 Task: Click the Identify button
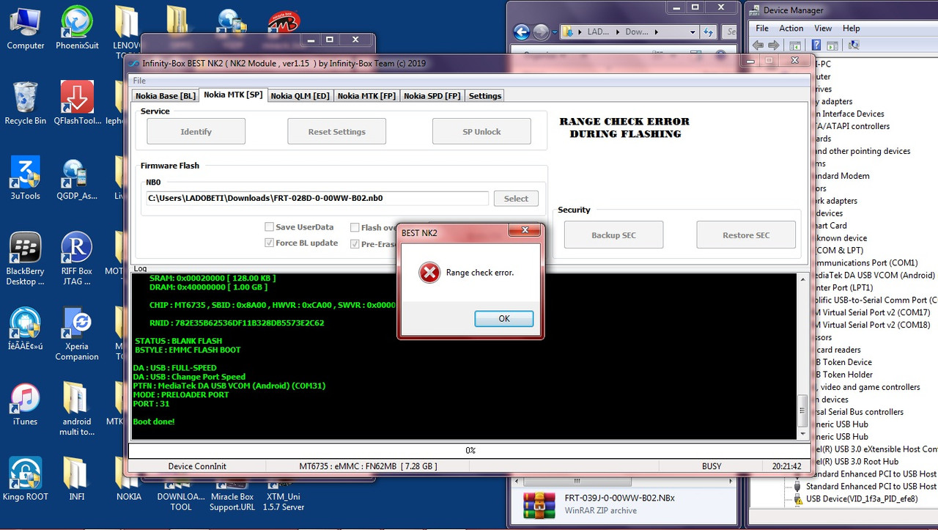pos(196,132)
